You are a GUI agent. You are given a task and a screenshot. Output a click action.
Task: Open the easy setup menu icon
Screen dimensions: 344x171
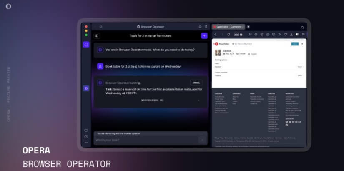303,35
